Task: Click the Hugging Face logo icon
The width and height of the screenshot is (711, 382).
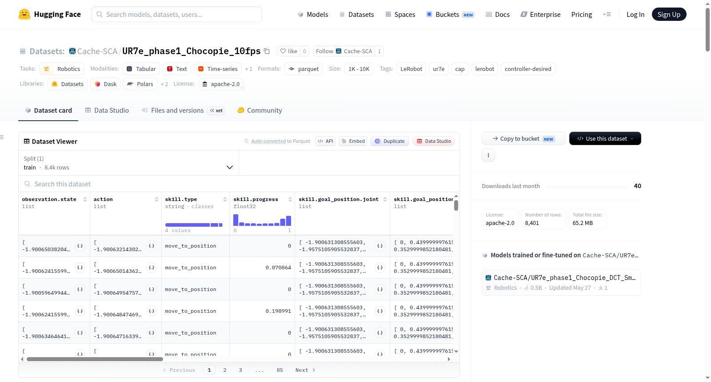Action: [x=24, y=14]
